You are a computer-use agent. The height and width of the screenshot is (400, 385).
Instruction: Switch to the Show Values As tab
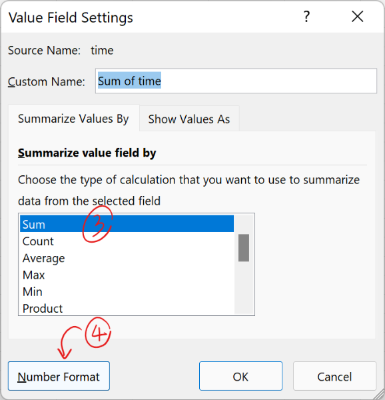[x=189, y=119]
